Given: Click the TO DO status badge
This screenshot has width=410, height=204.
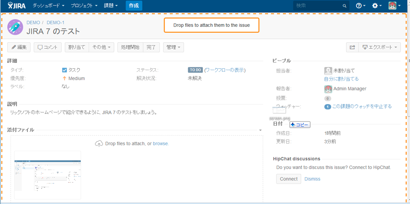Looking at the screenshot, I should pyautogui.click(x=195, y=70).
